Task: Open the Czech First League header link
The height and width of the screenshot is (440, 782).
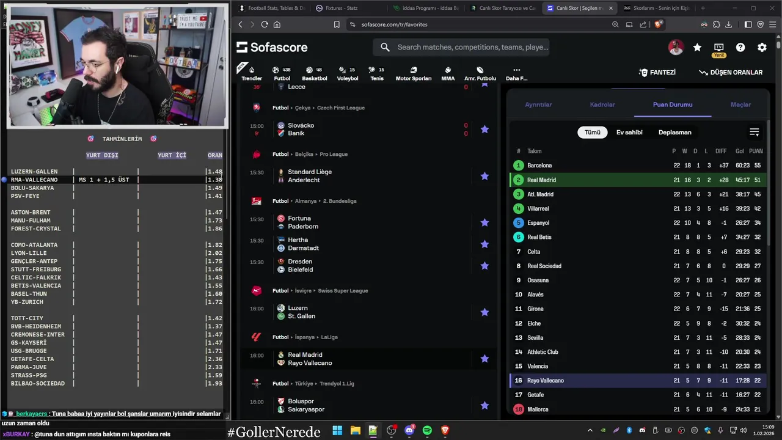Action: [x=341, y=108]
